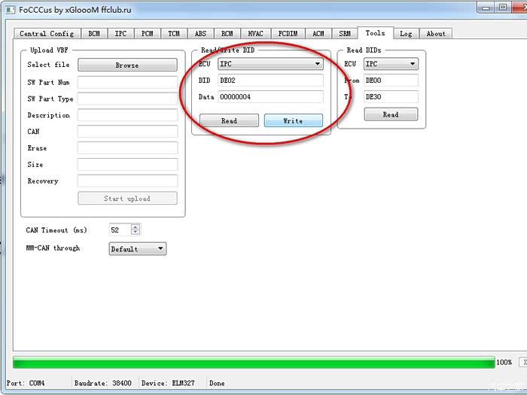The width and height of the screenshot is (527, 395).
Task: Decrease CAN Timeout with down arrow
Action: (x=136, y=233)
